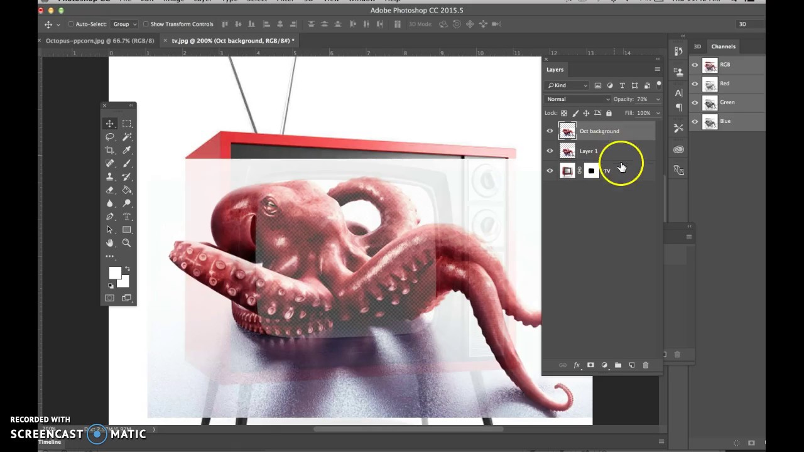
Task: Filter layers by type text
Action: pyautogui.click(x=622, y=85)
